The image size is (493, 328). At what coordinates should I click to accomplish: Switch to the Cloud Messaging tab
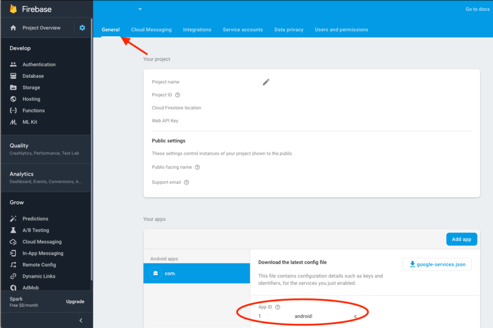coord(151,29)
